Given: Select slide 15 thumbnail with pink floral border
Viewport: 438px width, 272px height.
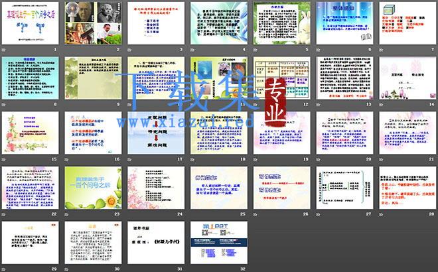Looking at the screenshot, I should (30, 133).
